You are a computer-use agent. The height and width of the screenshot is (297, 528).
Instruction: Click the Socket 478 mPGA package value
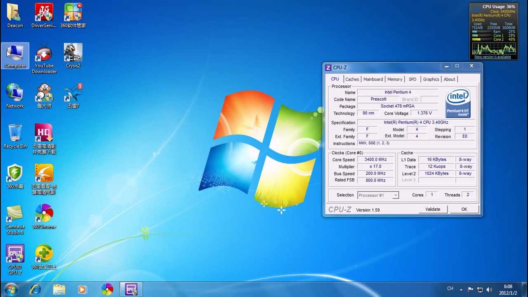[x=398, y=106]
